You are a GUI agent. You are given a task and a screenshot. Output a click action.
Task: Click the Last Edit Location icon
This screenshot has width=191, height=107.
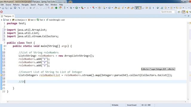tap(177, 8)
